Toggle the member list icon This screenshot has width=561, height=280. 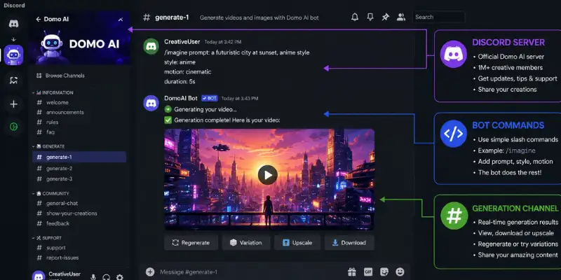point(401,17)
